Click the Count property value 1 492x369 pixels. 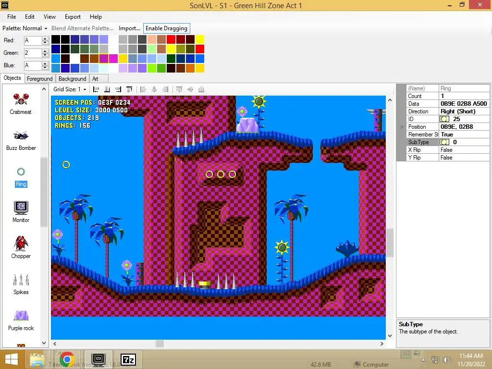click(x=464, y=96)
